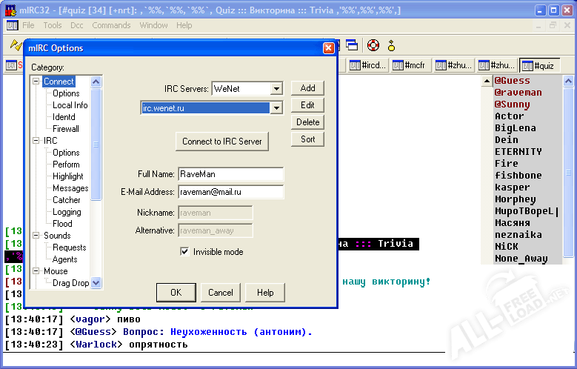Click the lightning bolt connect toolbar icon

click(x=13, y=45)
